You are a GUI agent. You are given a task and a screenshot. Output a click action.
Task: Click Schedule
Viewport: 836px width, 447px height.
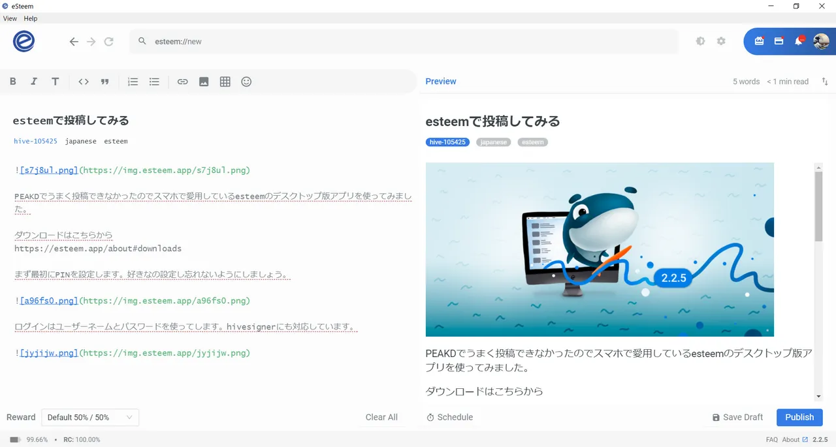(449, 417)
